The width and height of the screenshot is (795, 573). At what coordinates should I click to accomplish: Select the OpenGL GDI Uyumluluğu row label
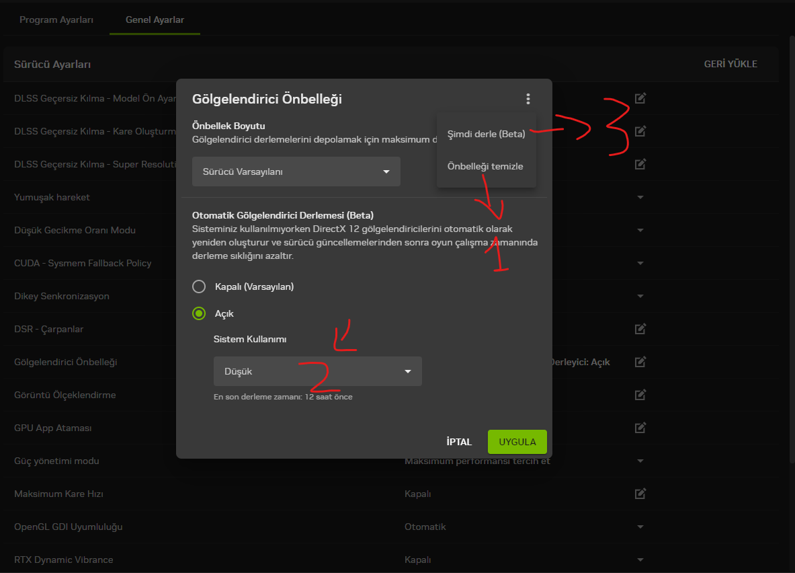69,527
